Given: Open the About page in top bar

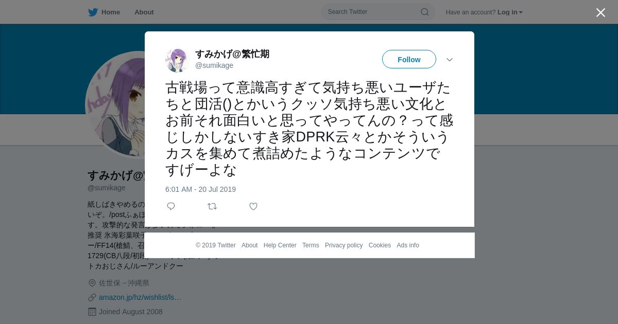Looking at the screenshot, I should [x=144, y=12].
